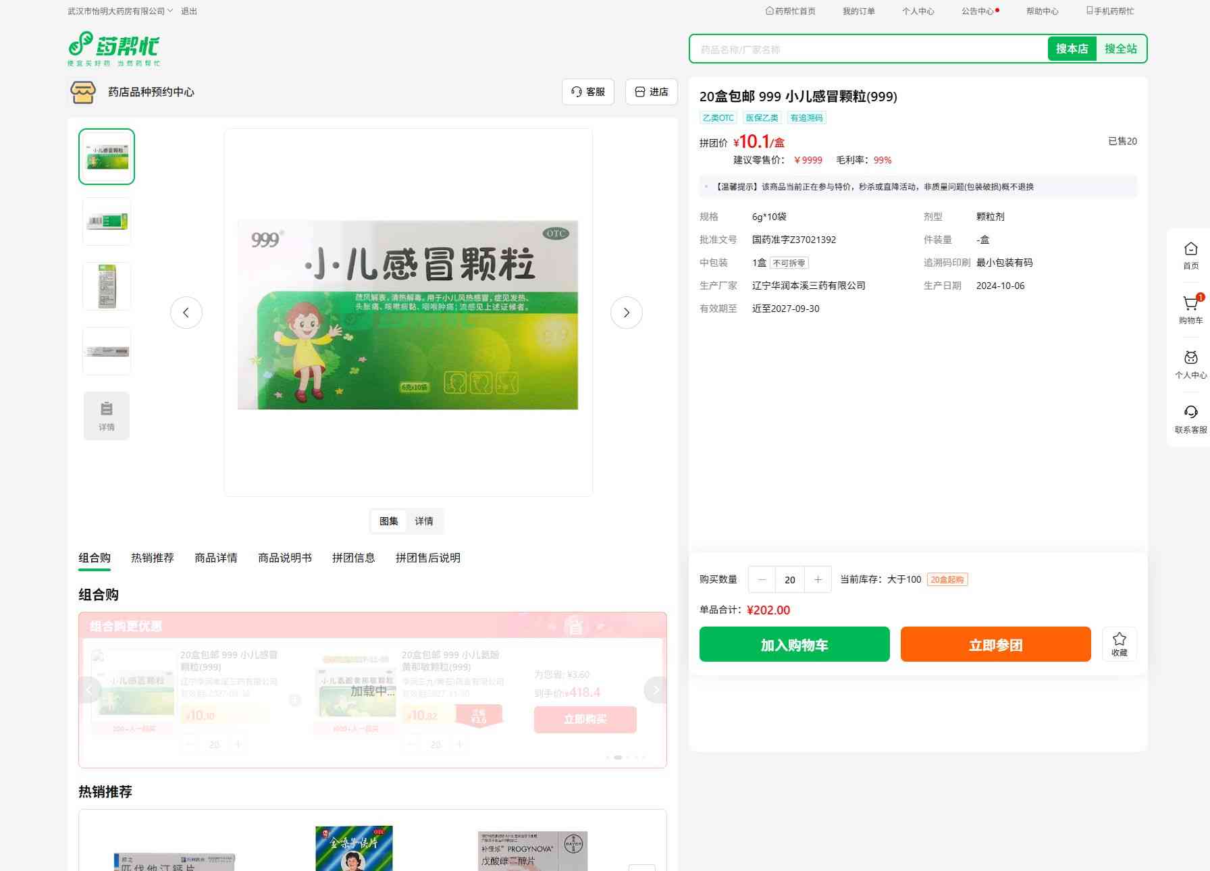
Task: Select the second product thumbnail image
Action: tap(107, 221)
